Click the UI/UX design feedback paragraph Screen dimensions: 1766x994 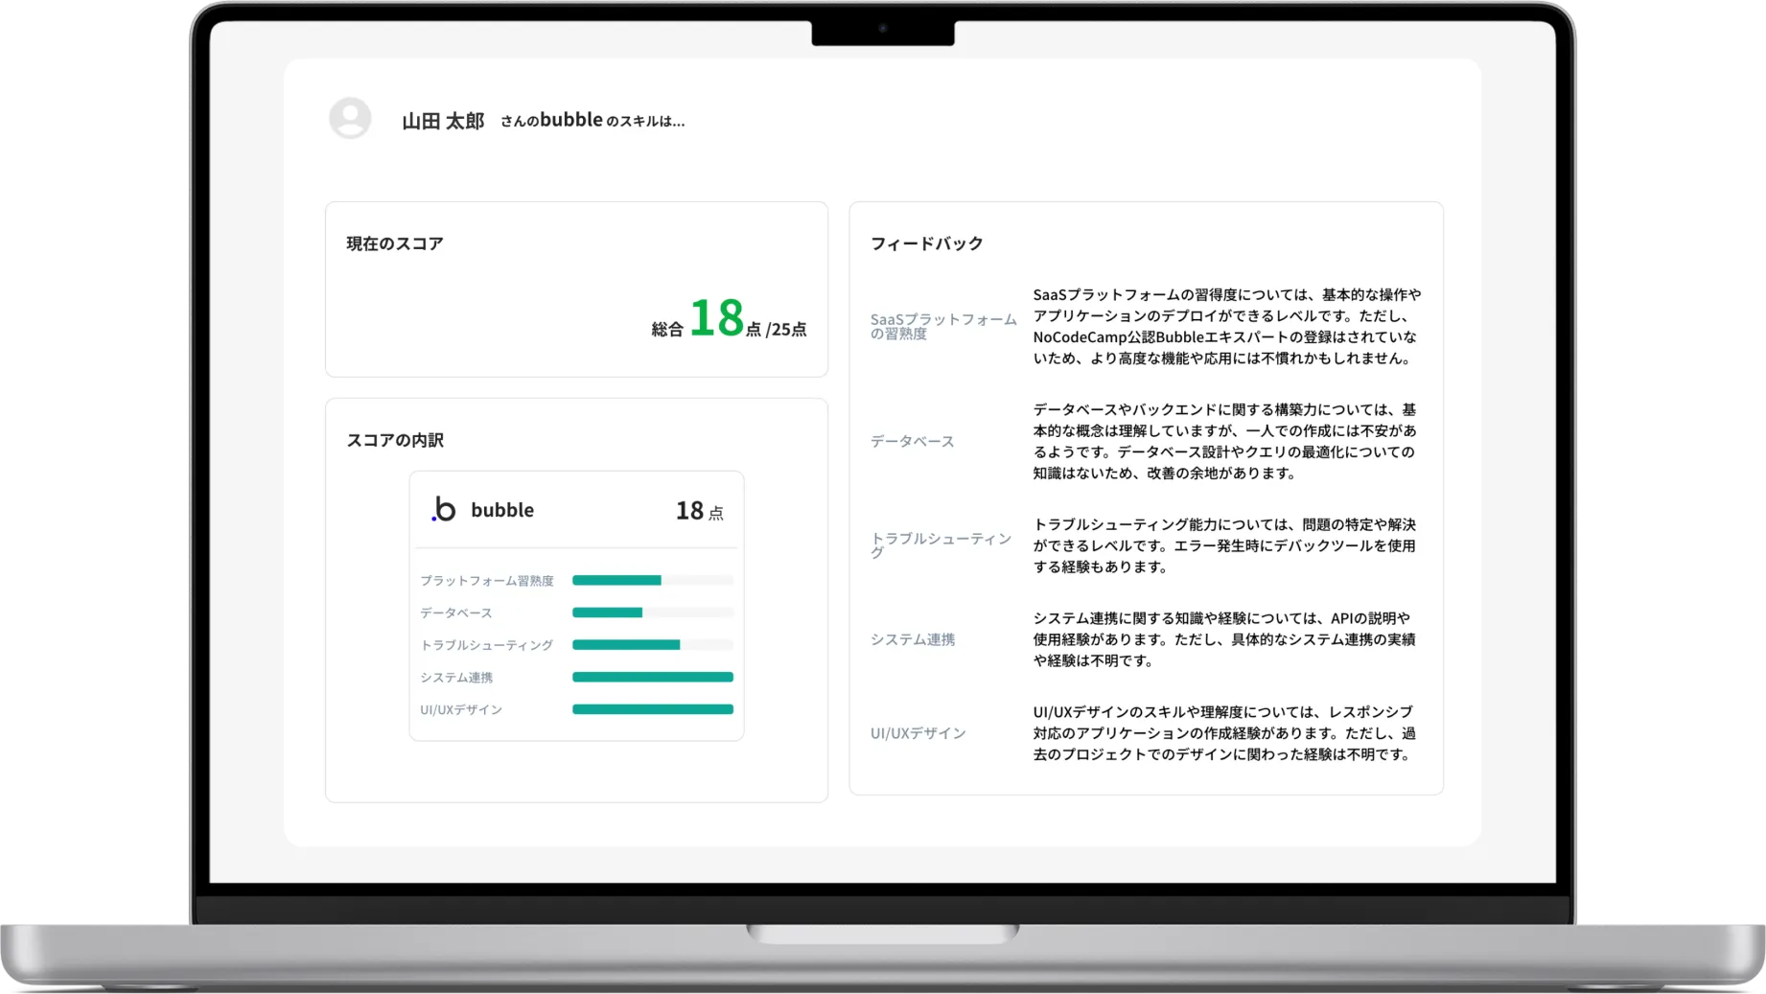click(x=1224, y=733)
